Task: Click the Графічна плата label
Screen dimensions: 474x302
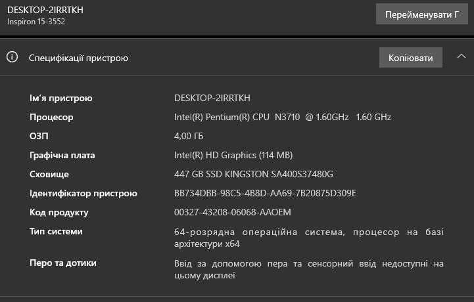Action: pyautogui.click(x=62, y=155)
